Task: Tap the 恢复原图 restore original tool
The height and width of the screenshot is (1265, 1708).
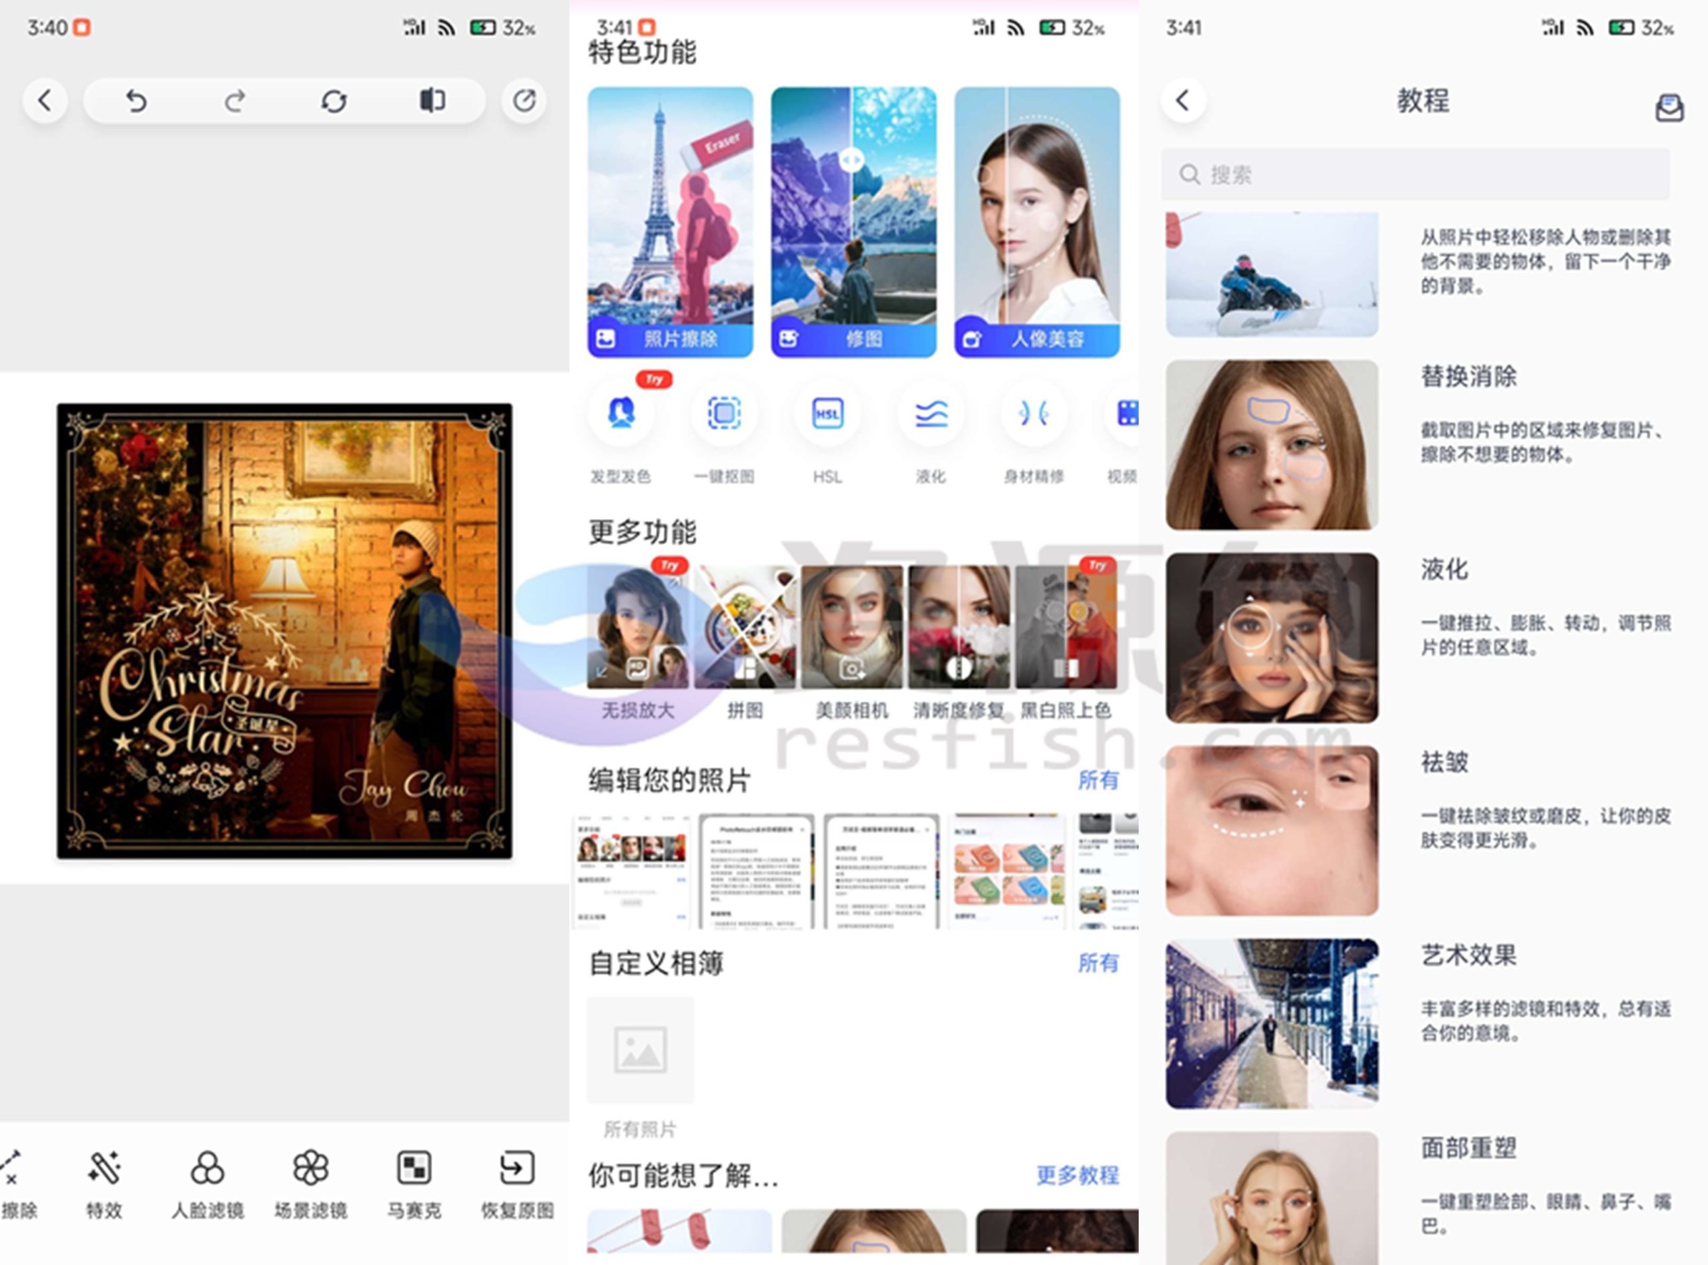Action: [x=518, y=1184]
